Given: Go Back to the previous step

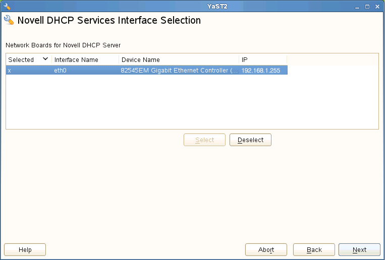Looking at the screenshot, I should coord(314,250).
